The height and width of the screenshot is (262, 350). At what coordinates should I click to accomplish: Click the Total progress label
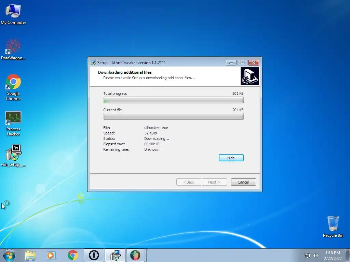pos(115,93)
